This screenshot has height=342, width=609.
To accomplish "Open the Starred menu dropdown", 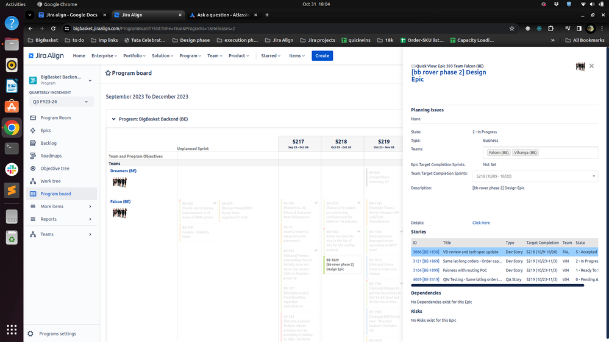I will click(271, 56).
